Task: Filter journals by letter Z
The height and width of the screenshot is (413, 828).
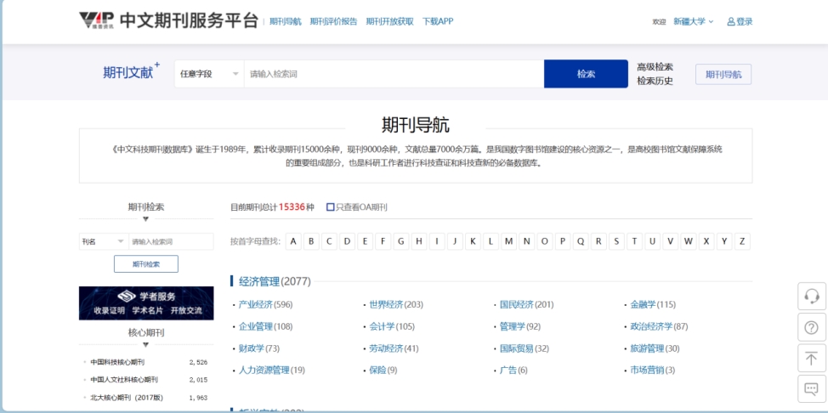Action: (742, 241)
